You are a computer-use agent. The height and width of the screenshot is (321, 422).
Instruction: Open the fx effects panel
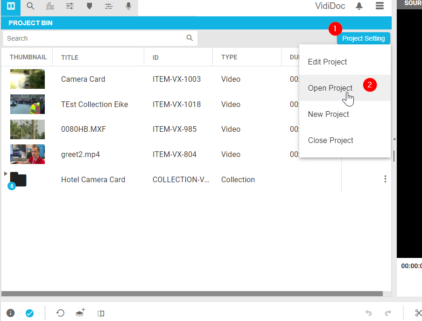50,7
